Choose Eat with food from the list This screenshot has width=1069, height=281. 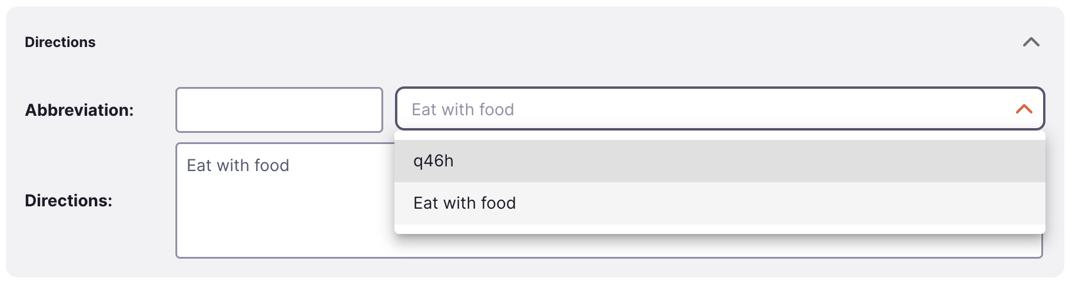coord(464,203)
